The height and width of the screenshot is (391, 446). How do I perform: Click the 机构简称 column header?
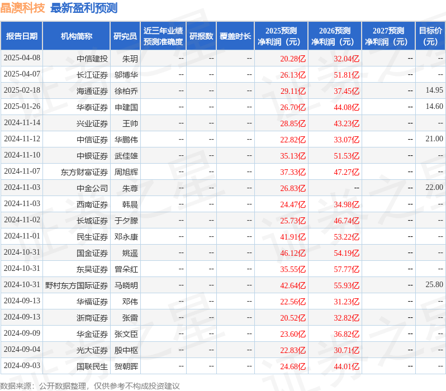(x=76, y=36)
